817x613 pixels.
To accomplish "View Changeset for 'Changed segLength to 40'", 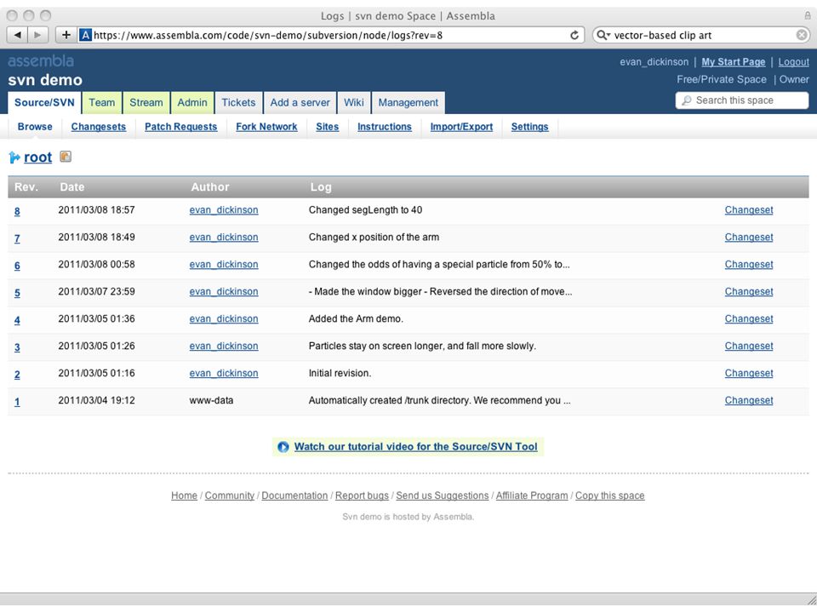I will pyautogui.click(x=749, y=210).
